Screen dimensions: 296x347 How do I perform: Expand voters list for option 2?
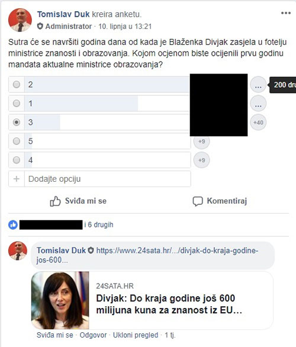pyautogui.click(x=258, y=85)
